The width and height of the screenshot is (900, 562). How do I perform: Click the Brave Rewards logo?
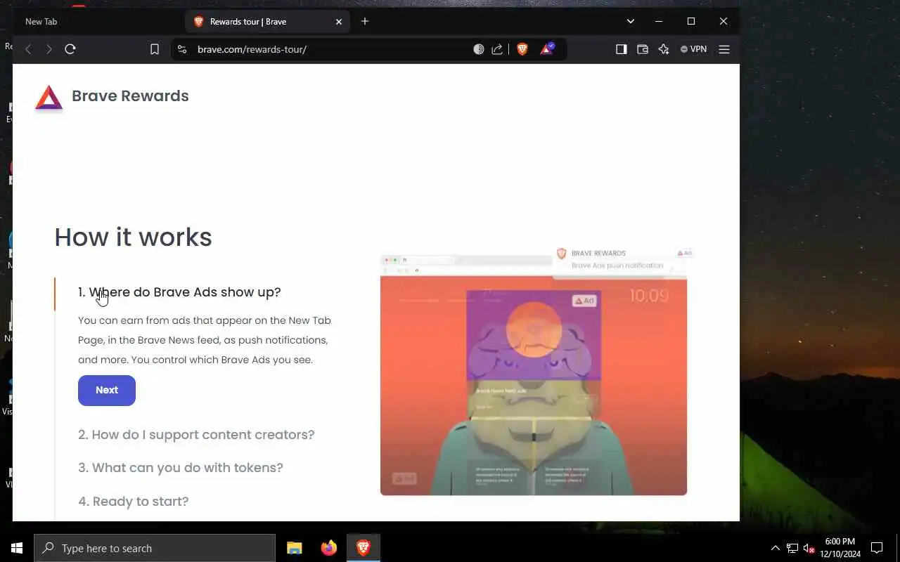49,98
